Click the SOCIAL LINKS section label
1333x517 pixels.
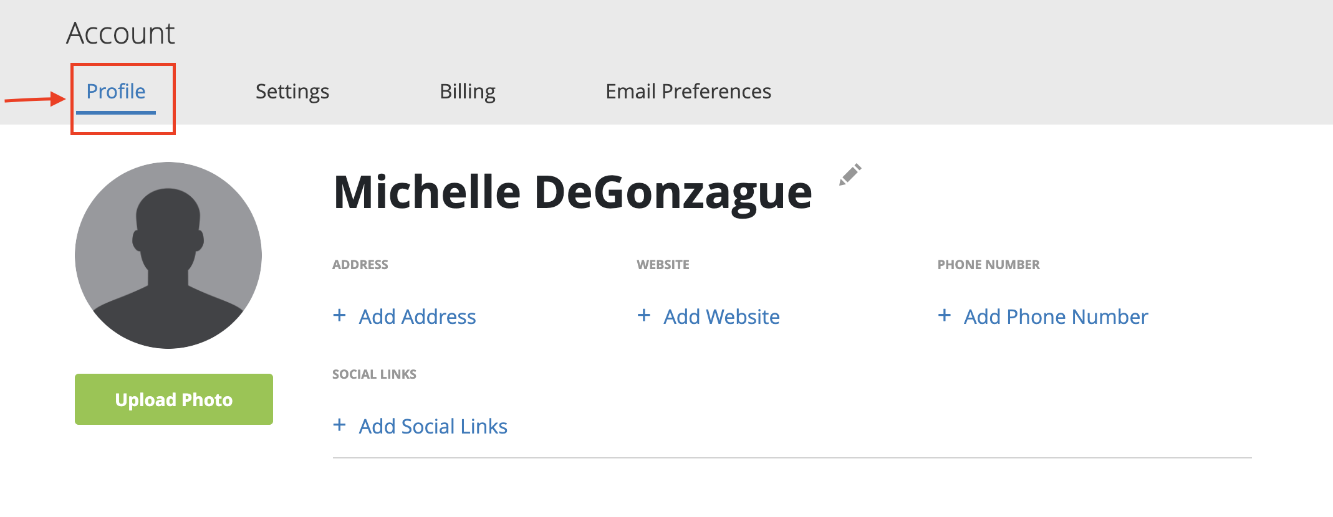click(x=374, y=374)
